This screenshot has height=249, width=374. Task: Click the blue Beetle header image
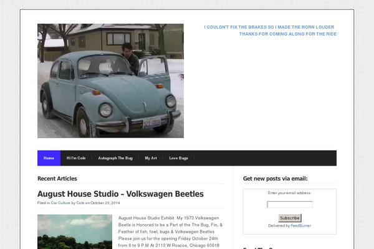[x=110, y=80]
